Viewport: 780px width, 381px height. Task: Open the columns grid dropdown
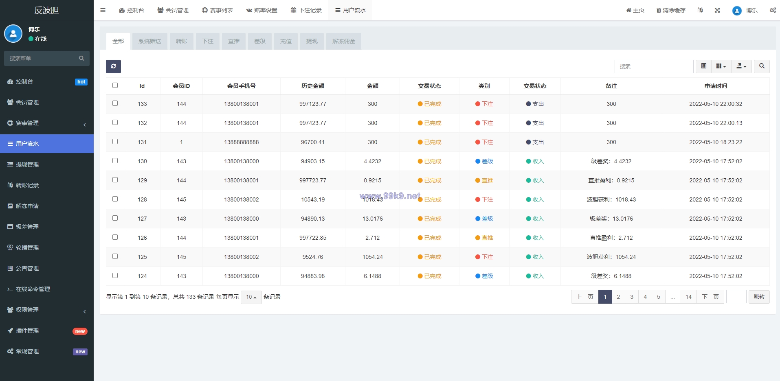coord(721,66)
